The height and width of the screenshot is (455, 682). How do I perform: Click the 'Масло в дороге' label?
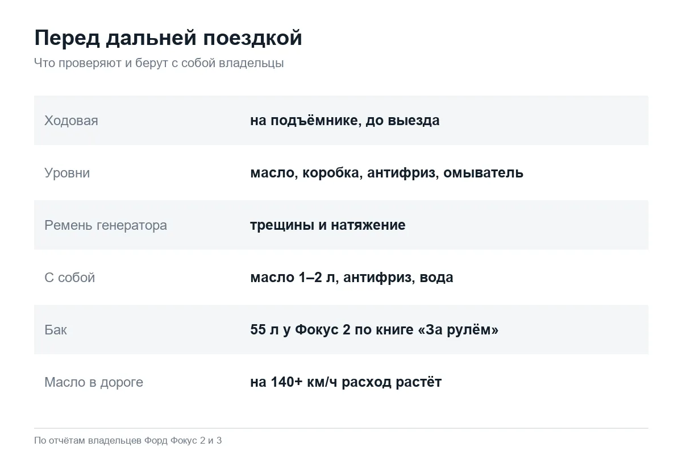94,382
